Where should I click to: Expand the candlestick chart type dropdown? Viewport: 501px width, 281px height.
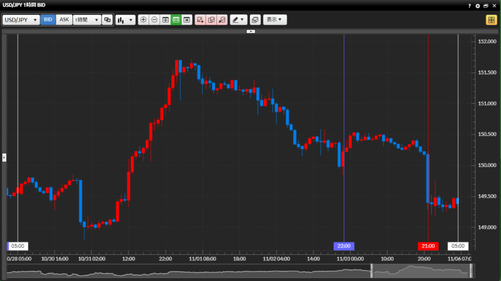(125, 20)
